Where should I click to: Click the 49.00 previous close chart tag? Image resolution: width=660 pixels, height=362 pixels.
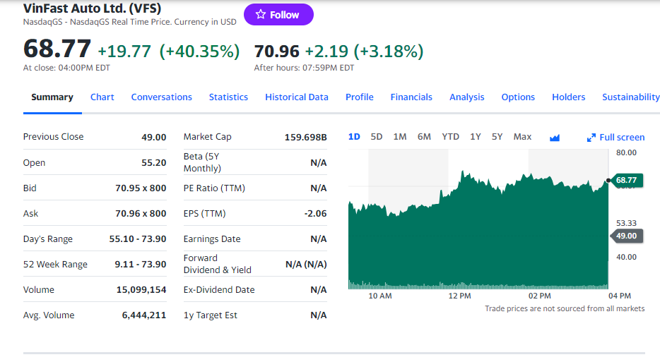coord(626,236)
